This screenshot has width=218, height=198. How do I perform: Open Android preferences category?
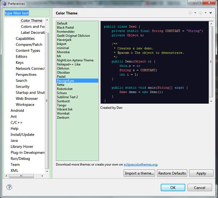[x=17, y=110]
